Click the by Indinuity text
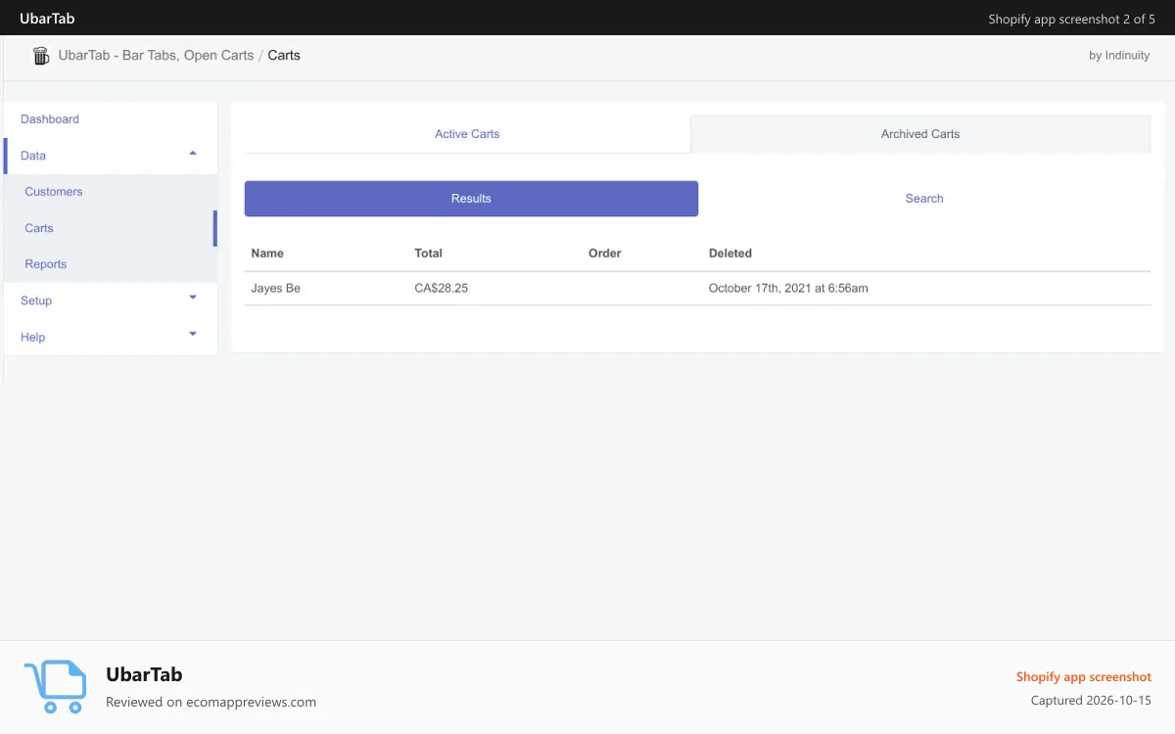This screenshot has width=1175, height=734. tap(1119, 56)
